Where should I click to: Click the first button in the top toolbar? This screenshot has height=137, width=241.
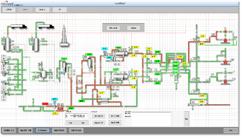click(x=9, y=10)
